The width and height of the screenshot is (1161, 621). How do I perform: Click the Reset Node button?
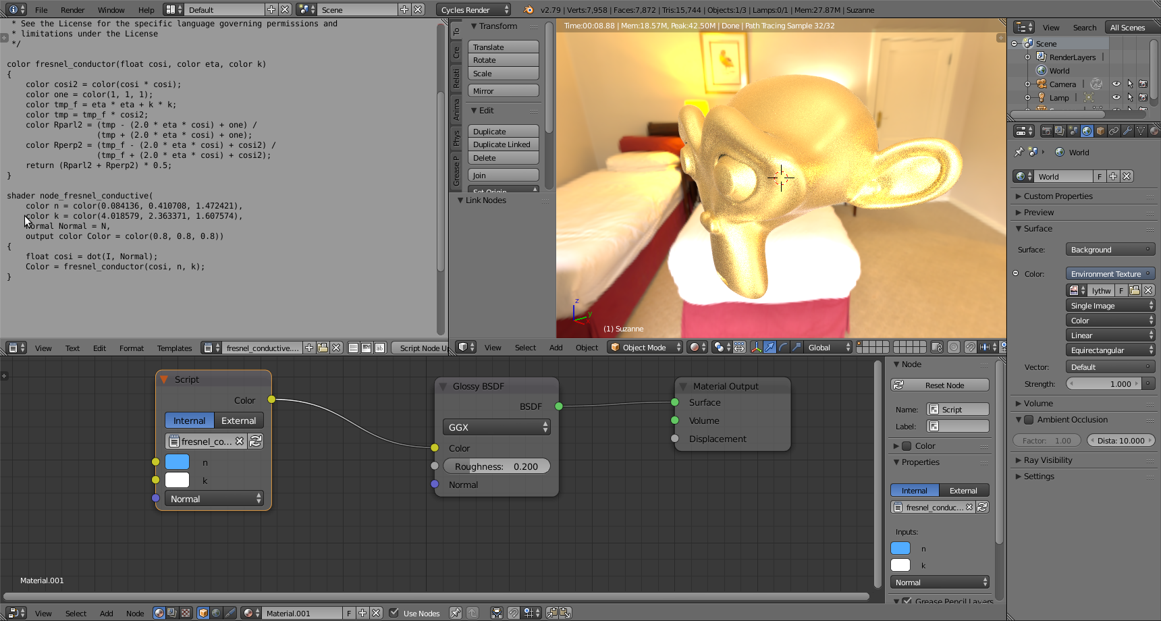click(940, 385)
